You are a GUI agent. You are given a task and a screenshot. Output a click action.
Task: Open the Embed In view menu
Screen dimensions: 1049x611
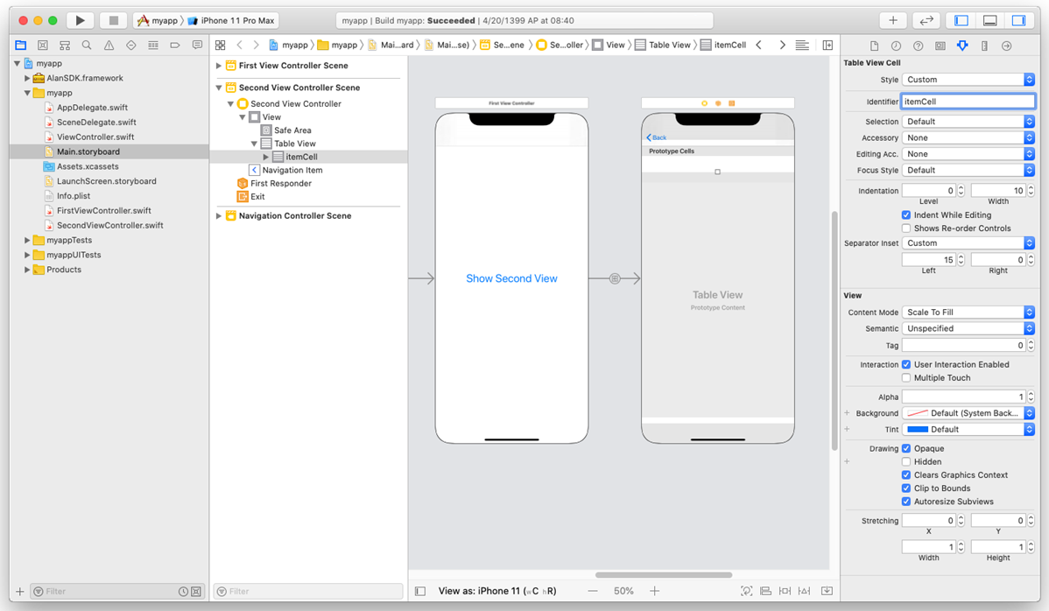(765, 591)
